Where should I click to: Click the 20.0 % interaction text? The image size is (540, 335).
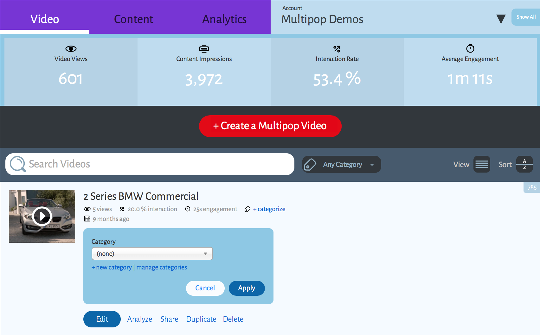(x=152, y=209)
